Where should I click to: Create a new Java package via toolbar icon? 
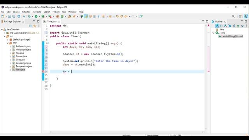point(58,16)
